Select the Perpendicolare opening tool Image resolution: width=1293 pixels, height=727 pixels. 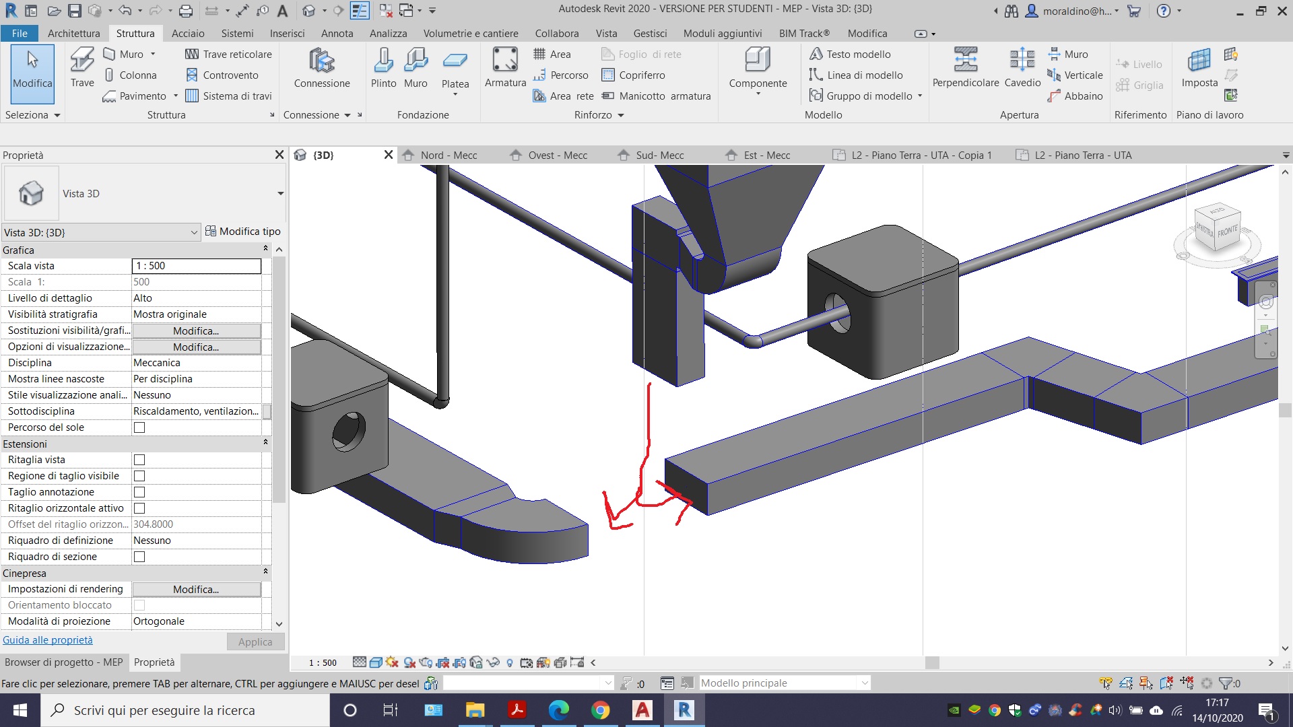click(x=965, y=67)
